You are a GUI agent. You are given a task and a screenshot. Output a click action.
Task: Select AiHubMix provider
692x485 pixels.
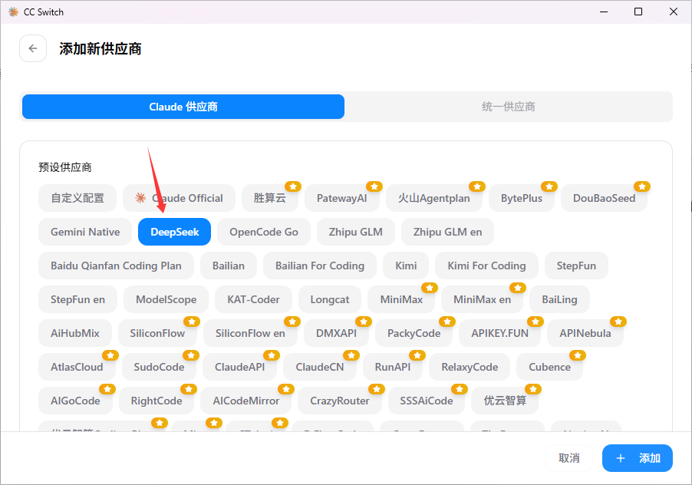pyautogui.click(x=75, y=333)
